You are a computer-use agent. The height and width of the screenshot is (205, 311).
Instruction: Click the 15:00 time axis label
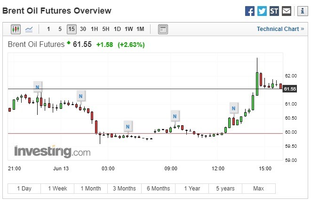[x=265, y=168]
